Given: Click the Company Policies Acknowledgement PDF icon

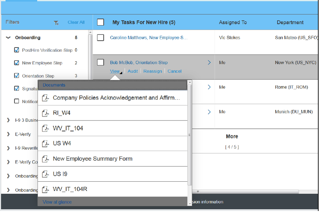Looking at the screenshot, I should coord(45,98).
